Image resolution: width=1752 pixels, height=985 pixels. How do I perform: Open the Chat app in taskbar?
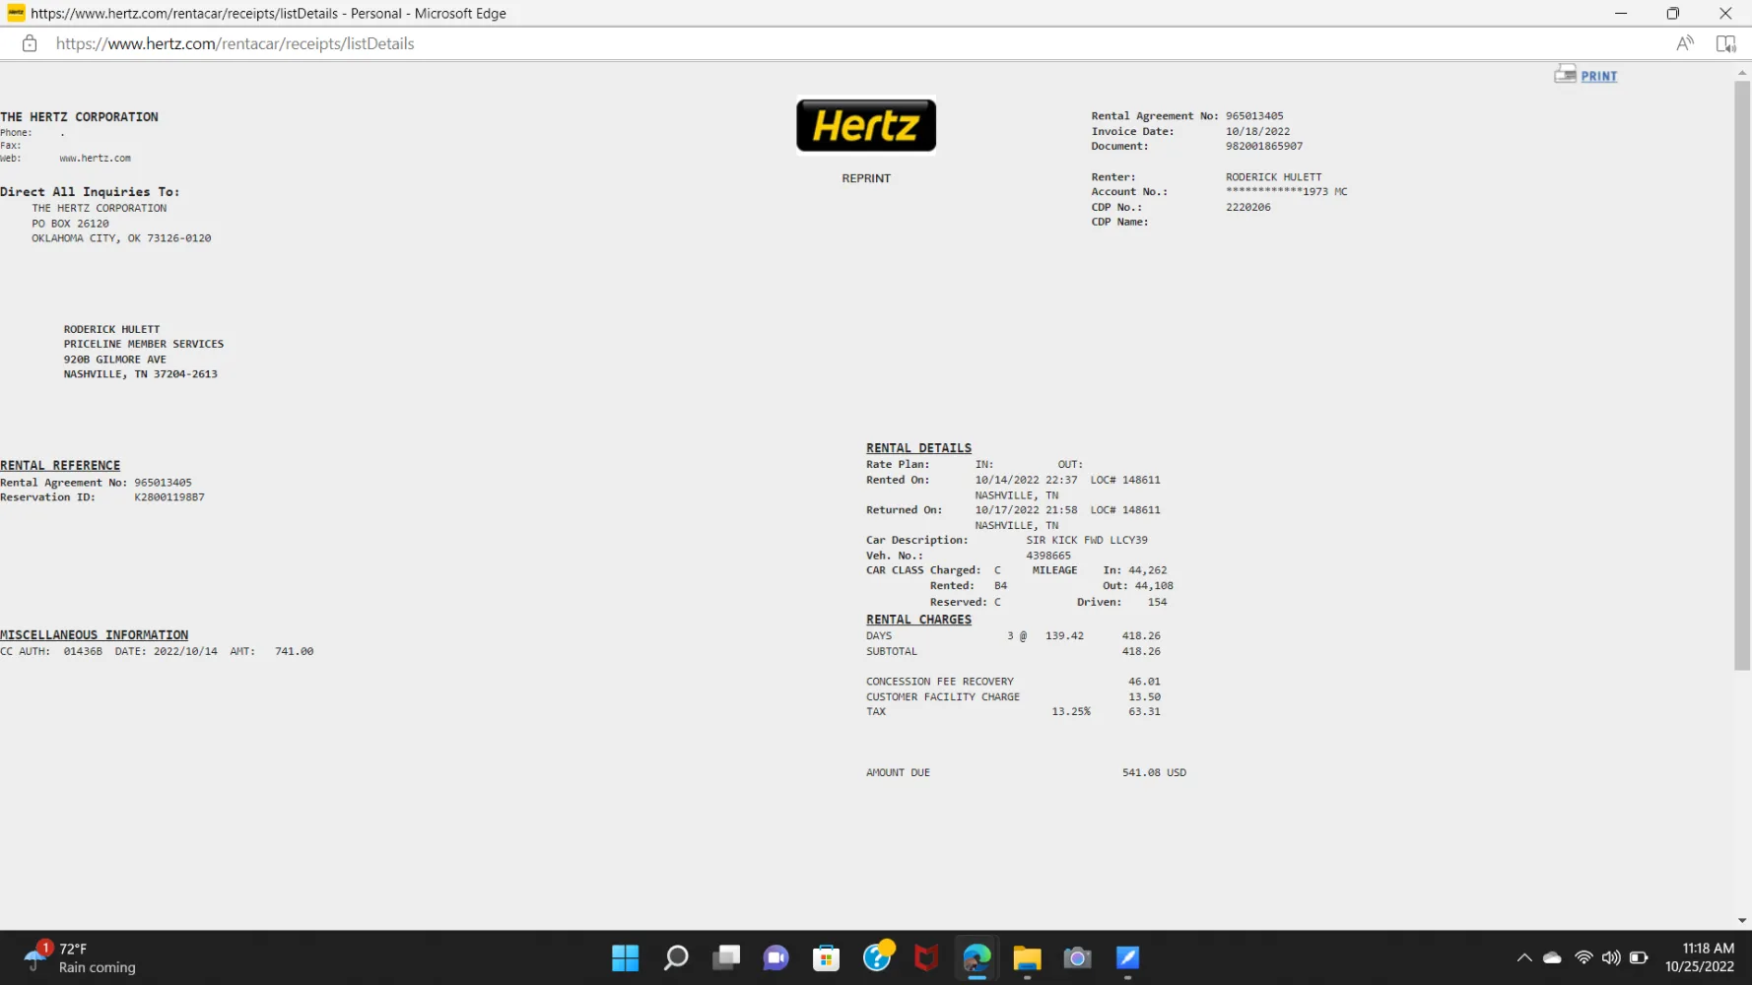[776, 957]
